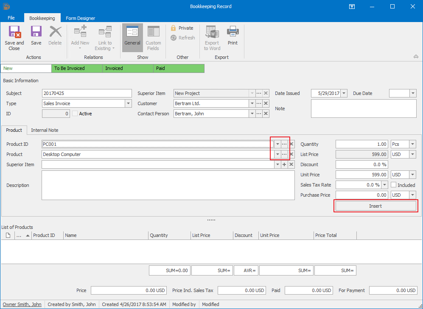Browse contact persons with ellipsis button
Image resolution: width=423 pixels, height=309 pixels.
click(x=259, y=114)
